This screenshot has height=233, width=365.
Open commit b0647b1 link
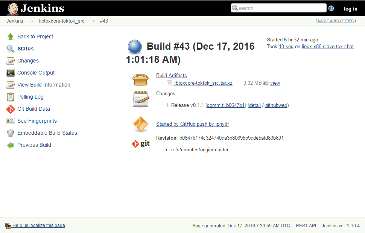pyautogui.click(x=226, y=105)
